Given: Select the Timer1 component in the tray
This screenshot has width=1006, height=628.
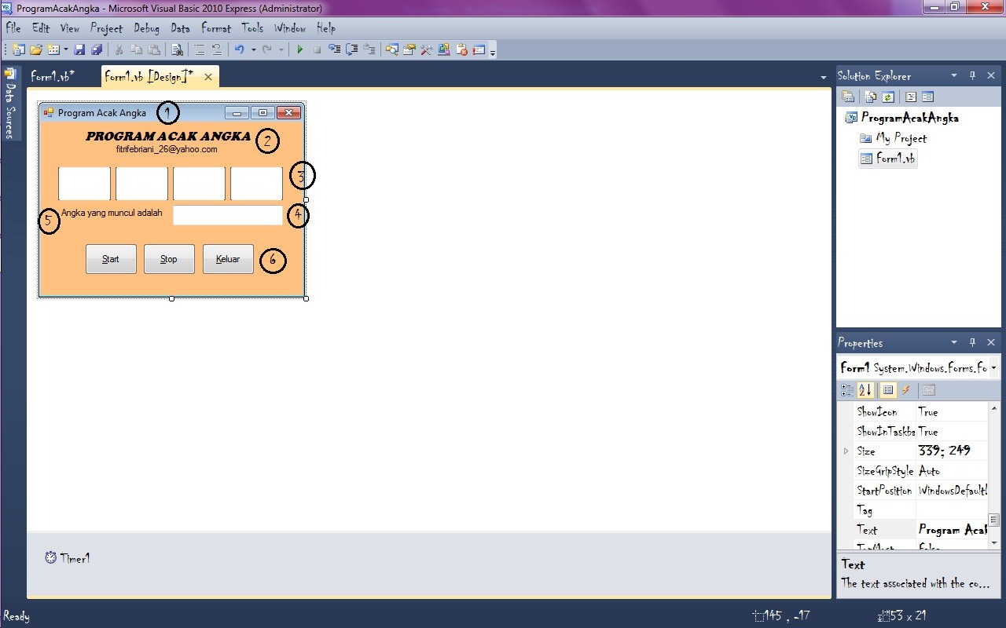Looking at the screenshot, I should tap(68, 558).
